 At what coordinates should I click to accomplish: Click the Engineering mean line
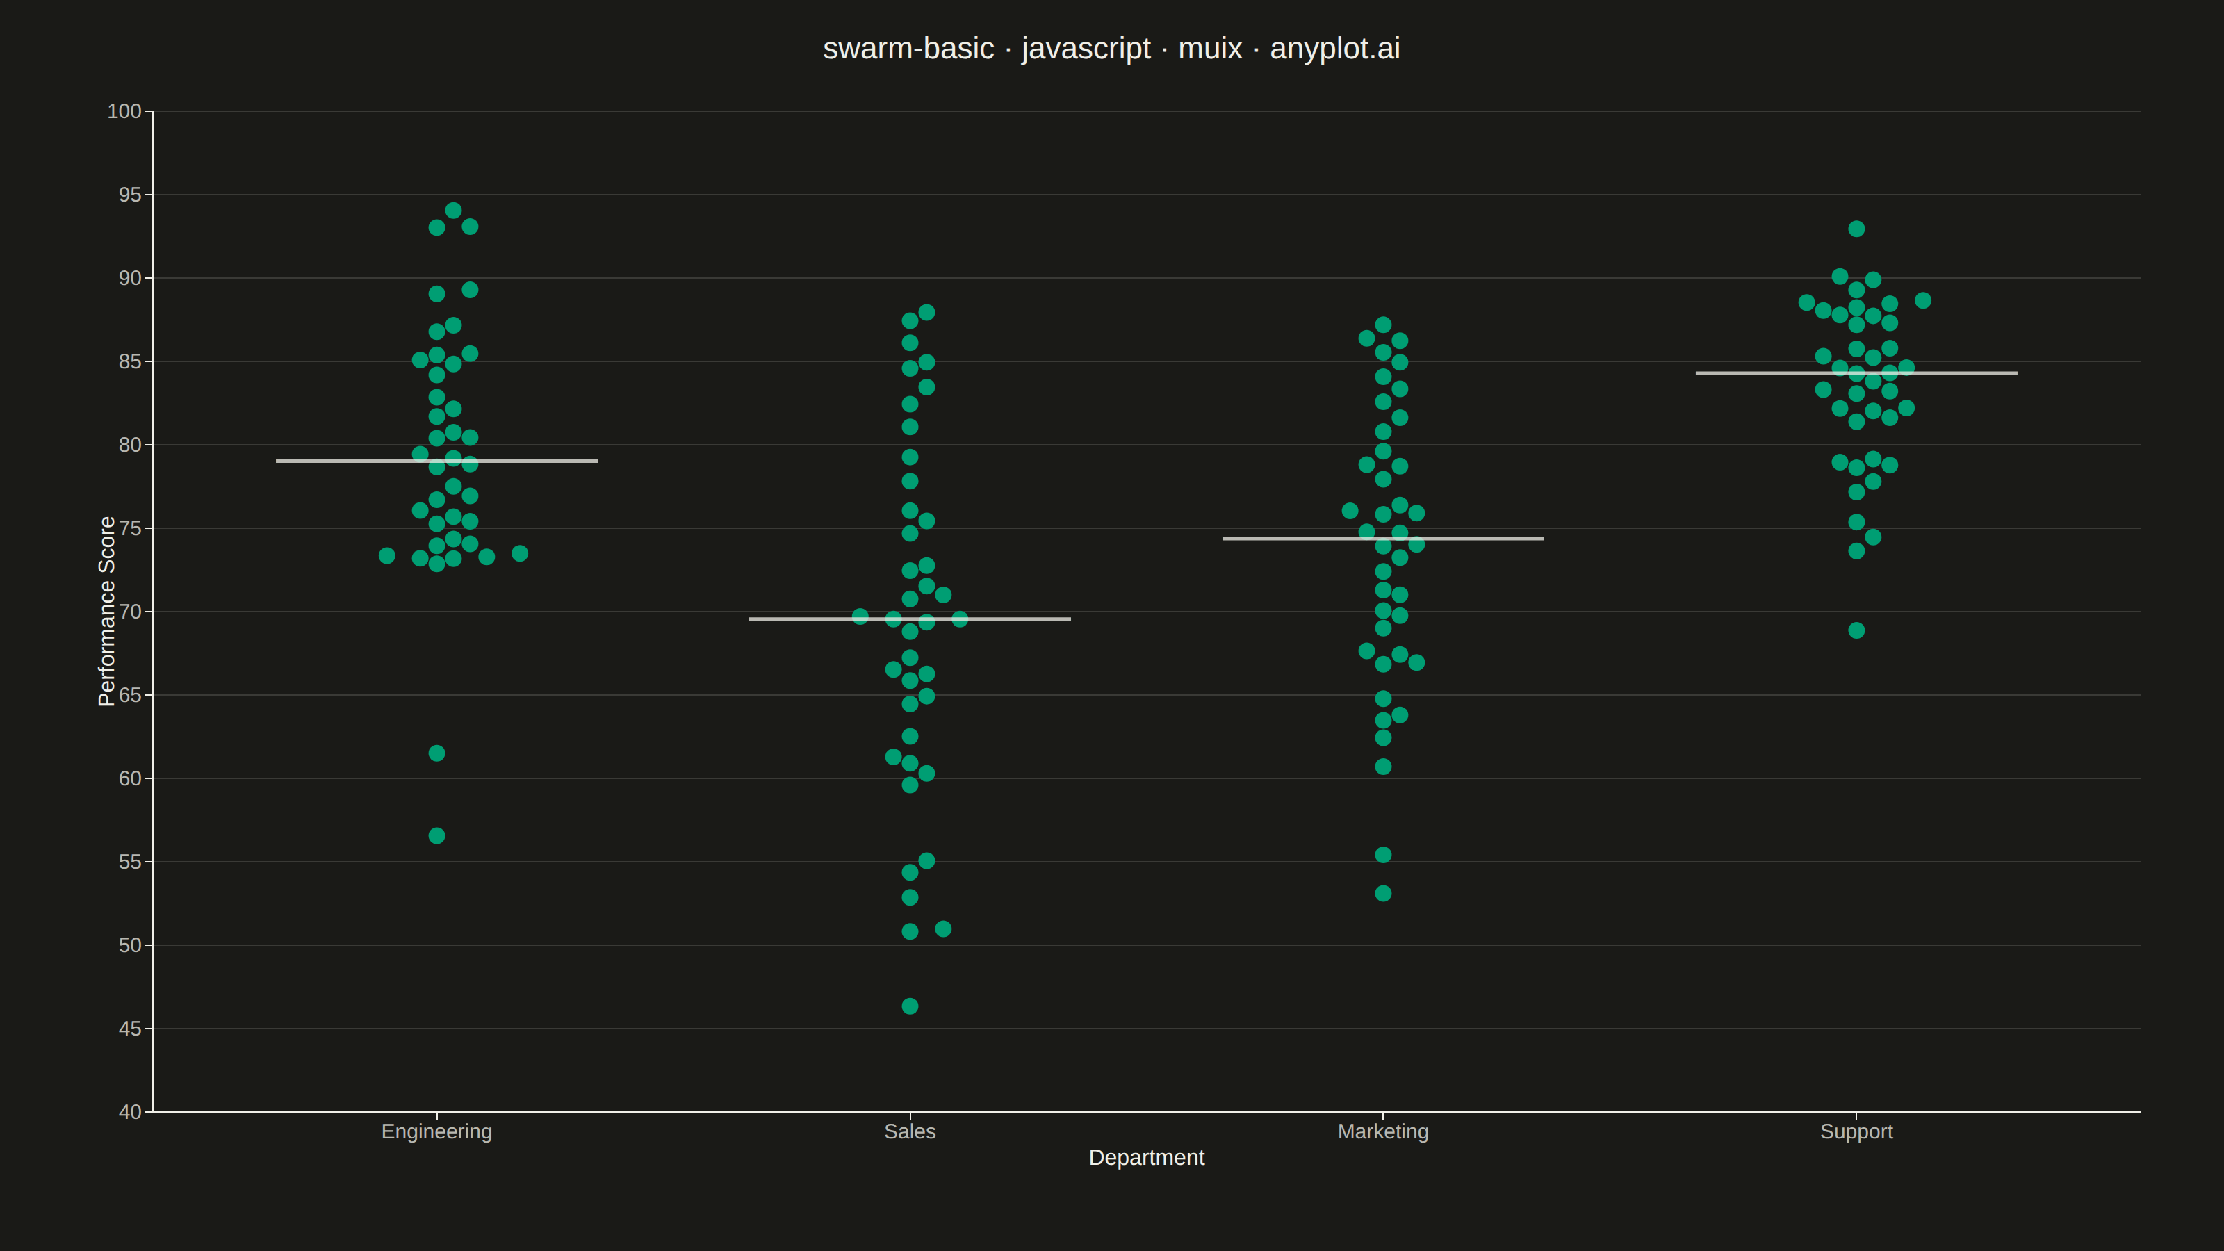437,461
